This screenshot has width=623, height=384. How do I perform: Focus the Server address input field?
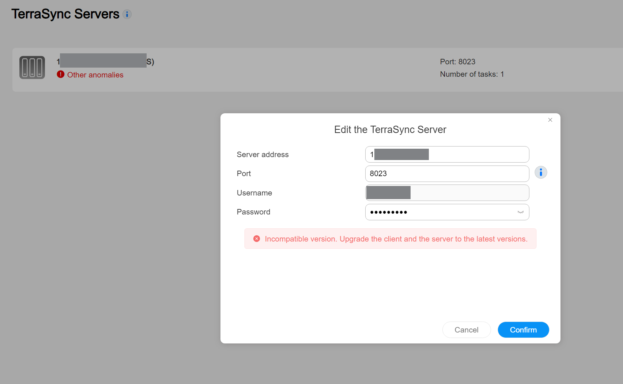(x=447, y=154)
